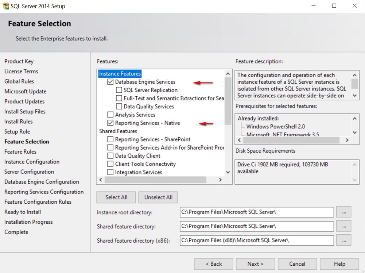Click the Microsoft Update step
The height and width of the screenshot is (273, 365).
click(x=26, y=91)
